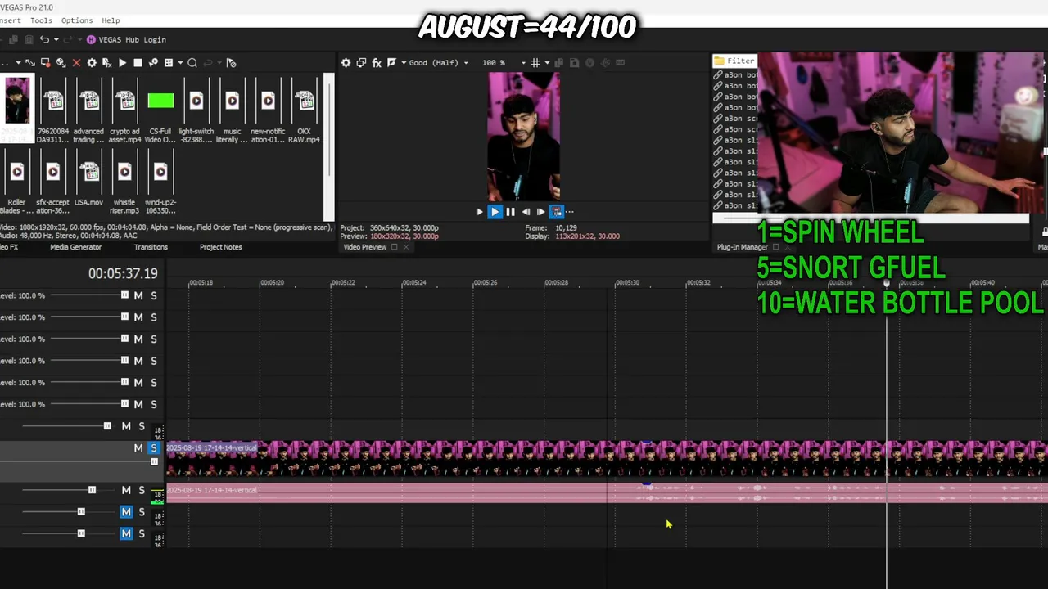Open the Help menu
The height and width of the screenshot is (589, 1048).
pyautogui.click(x=111, y=20)
